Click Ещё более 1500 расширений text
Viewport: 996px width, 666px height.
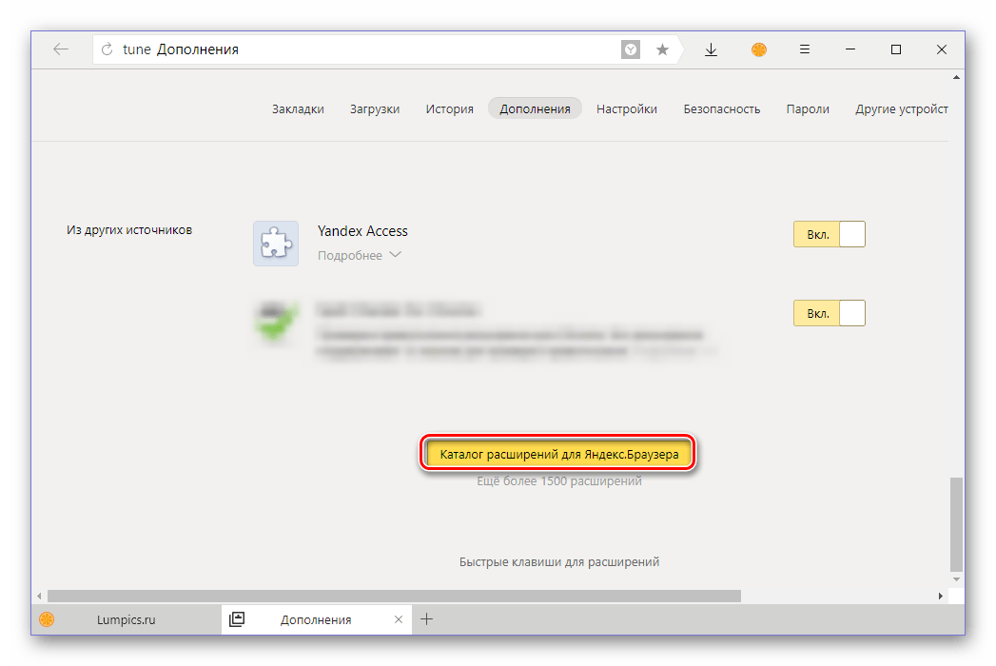point(559,481)
